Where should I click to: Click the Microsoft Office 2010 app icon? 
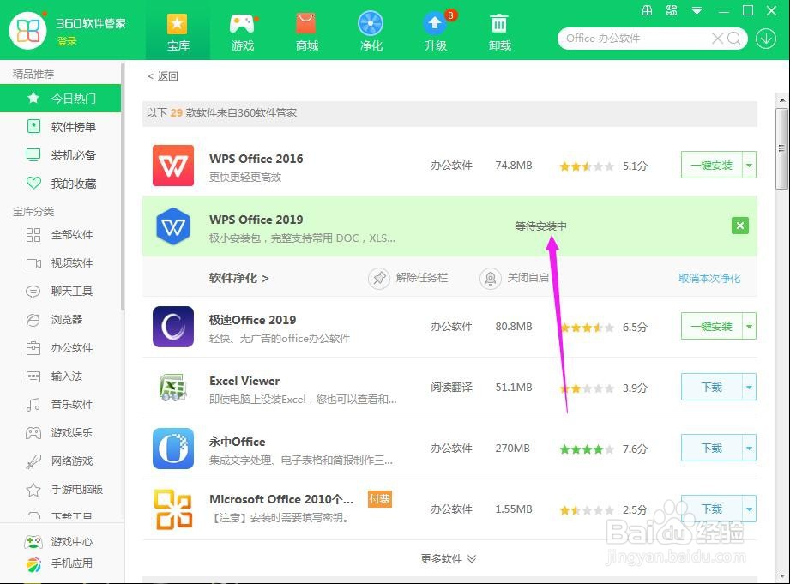[x=172, y=509]
